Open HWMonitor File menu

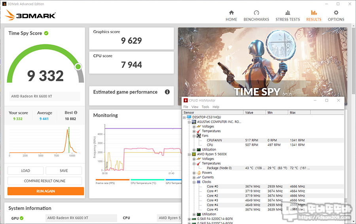pyautogui.click(x=186, y=107)
